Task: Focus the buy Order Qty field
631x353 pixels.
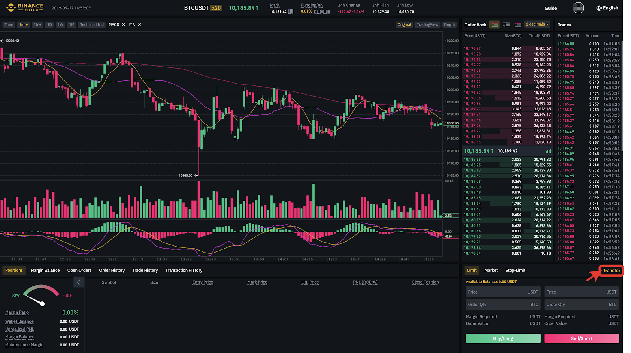Action: 503,305
